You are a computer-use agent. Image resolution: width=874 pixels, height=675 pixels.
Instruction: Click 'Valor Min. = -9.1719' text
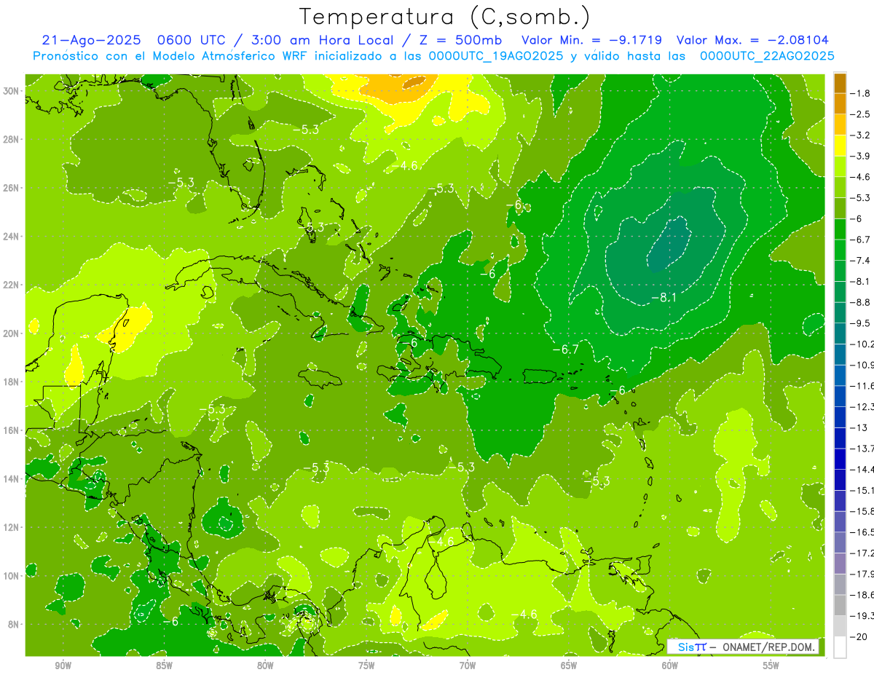(591, 40)
